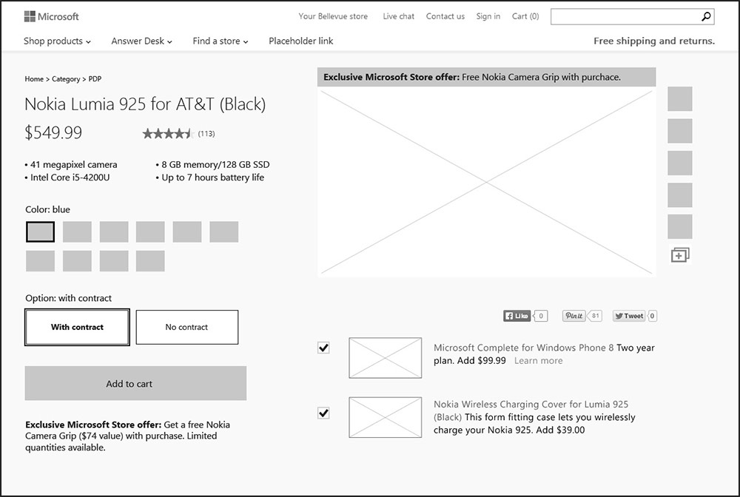The width and height of the screenshot is (740, 497).
Task: Click the Wireless Charging Cover product thumbnail
Action: [385, 417]
